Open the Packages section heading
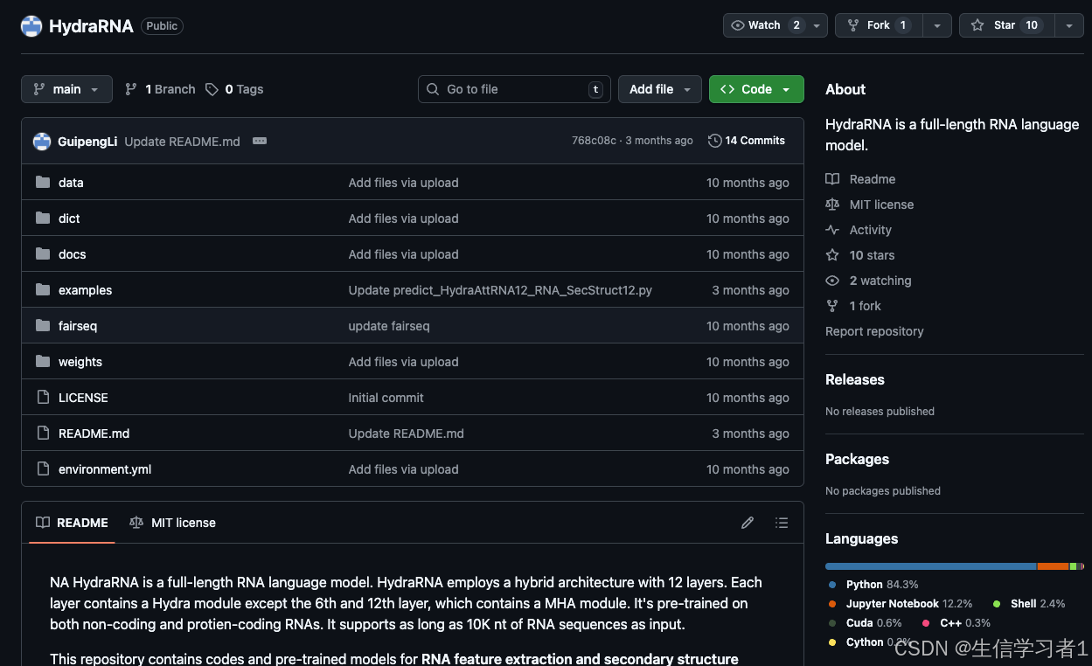 tap(857, 459)
